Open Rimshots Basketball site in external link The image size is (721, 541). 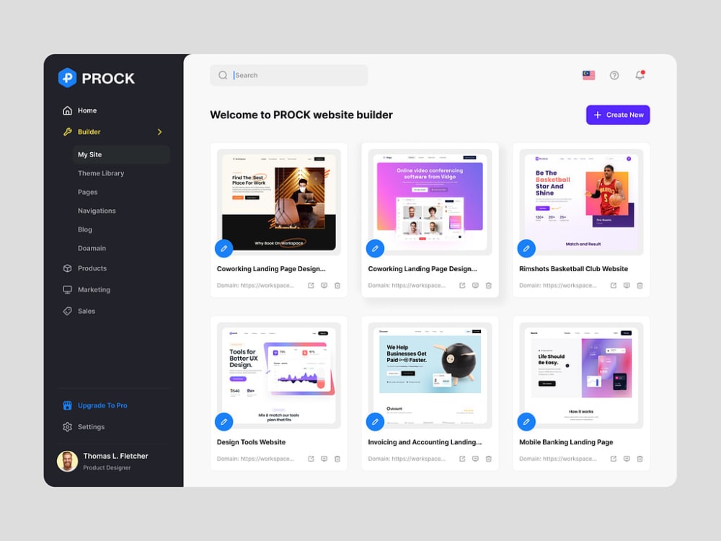[613, 286]
